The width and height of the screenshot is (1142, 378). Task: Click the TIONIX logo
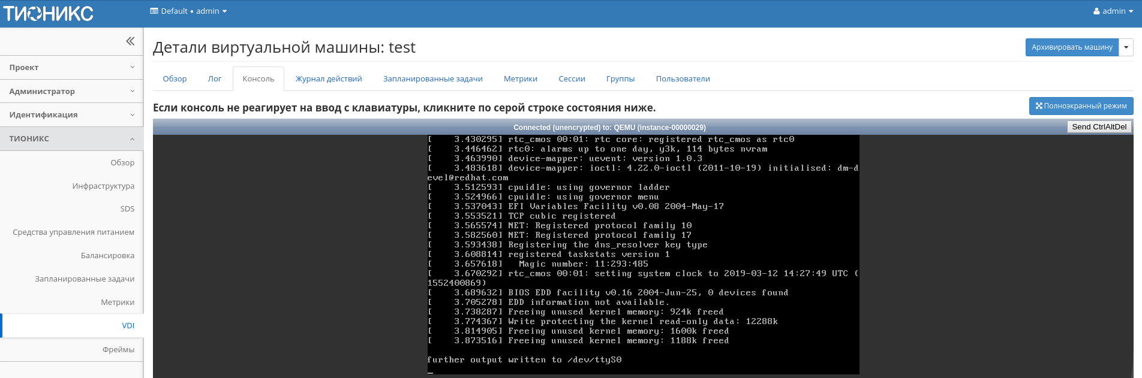coord(49,13)
